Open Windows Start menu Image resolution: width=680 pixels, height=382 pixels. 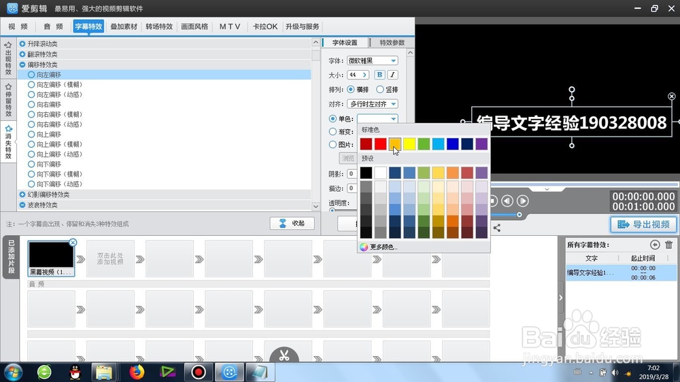(13, 372)
